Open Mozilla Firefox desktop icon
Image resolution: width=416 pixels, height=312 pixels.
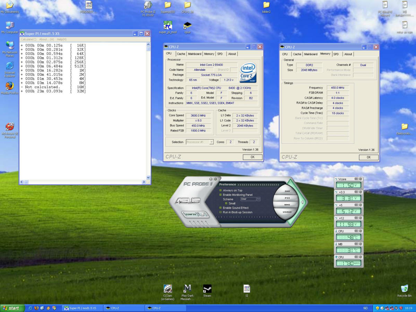pos(10,88)
